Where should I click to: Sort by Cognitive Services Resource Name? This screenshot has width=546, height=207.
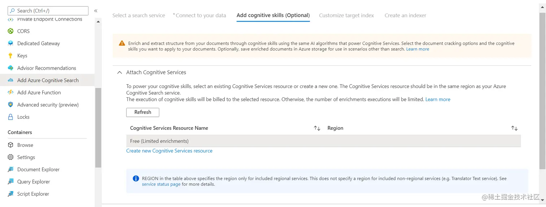click(317, 128)
